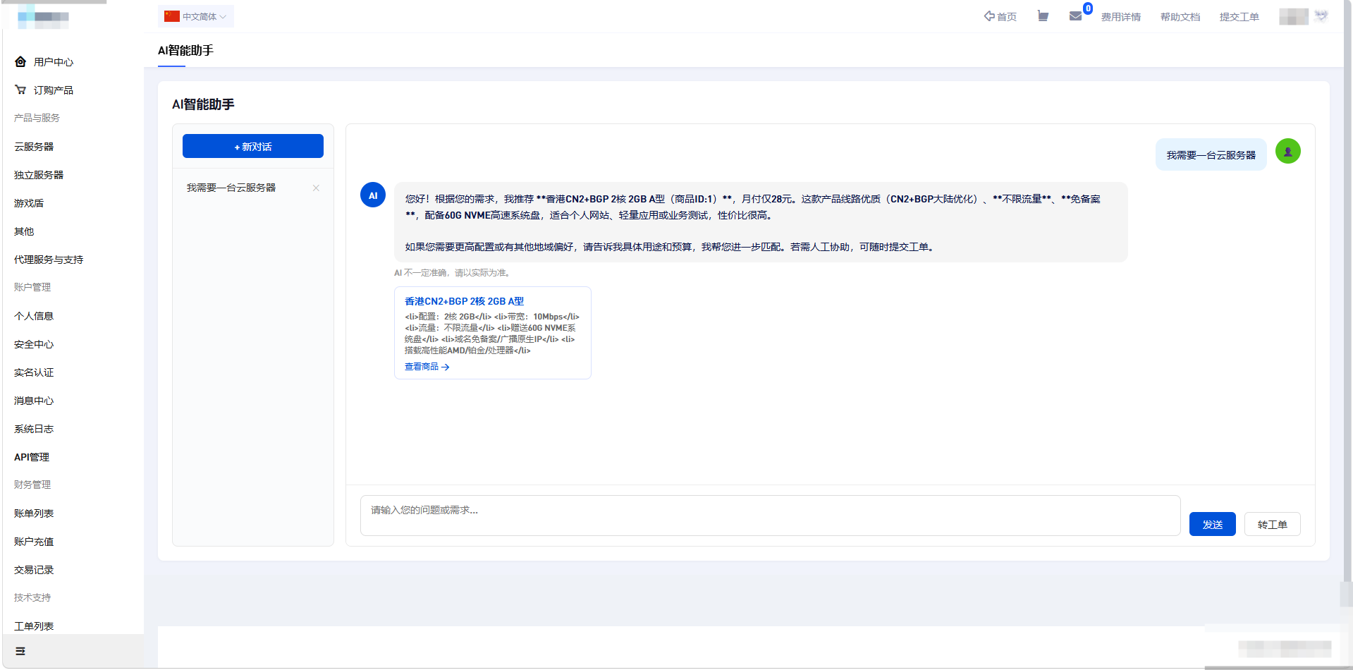Viewport: 1353px width, 670px height.
Task: Open 代理服务与支持 in the sidebar
Action: click(x=49, y=260)
